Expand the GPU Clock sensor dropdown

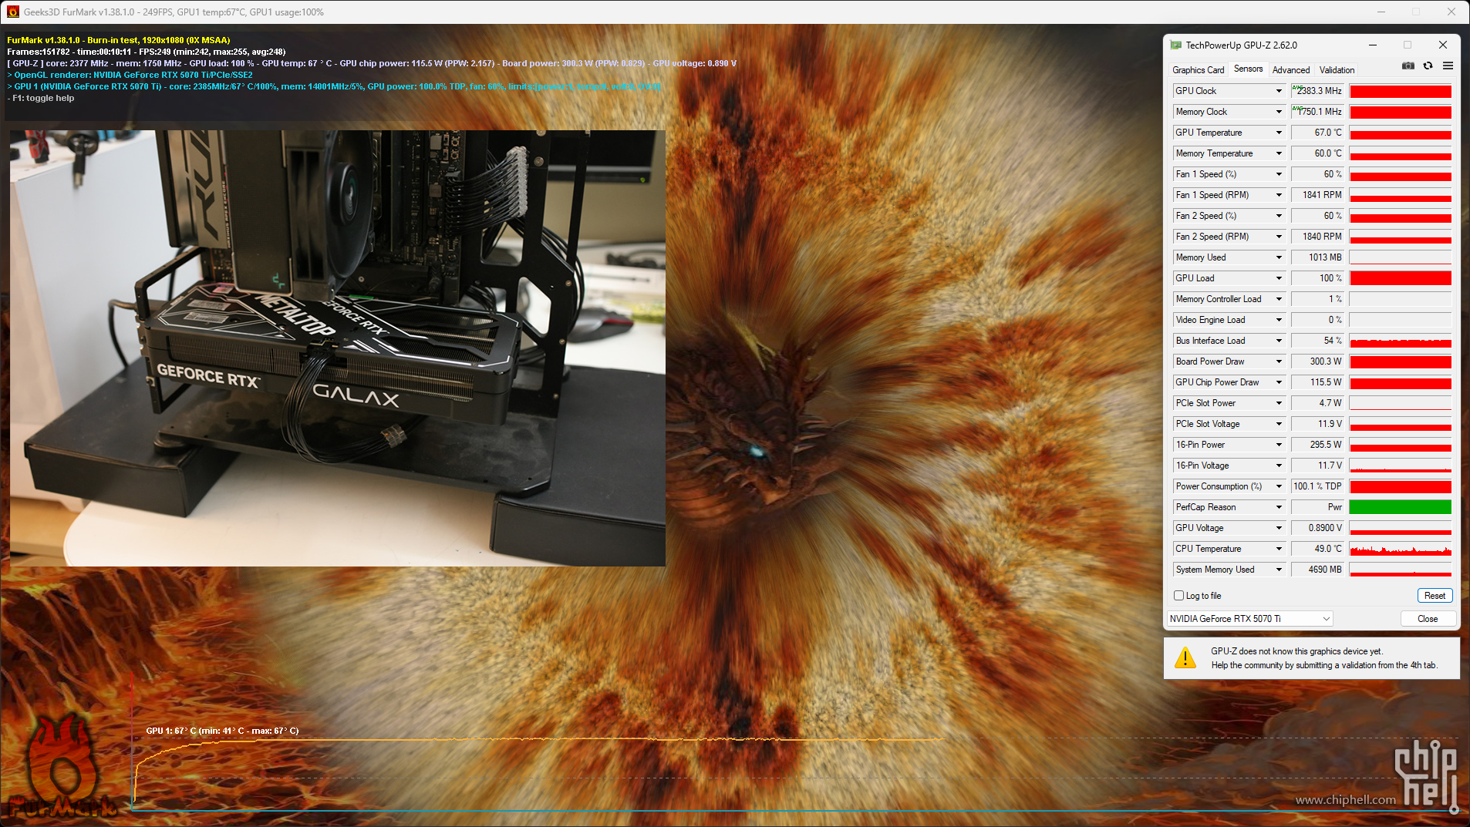[x=1279, y=91]
